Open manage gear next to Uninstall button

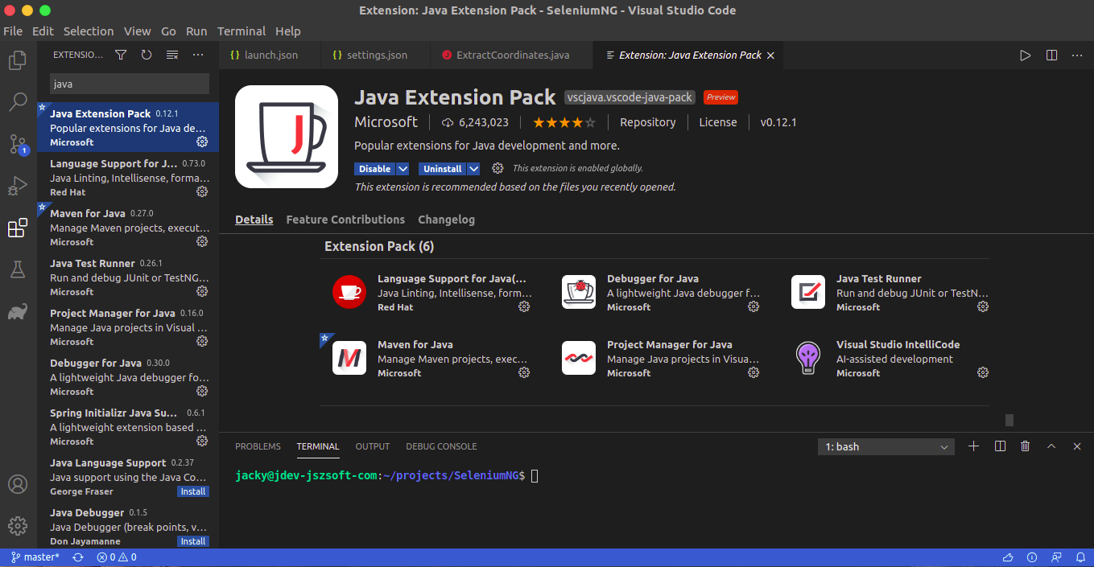497,168
